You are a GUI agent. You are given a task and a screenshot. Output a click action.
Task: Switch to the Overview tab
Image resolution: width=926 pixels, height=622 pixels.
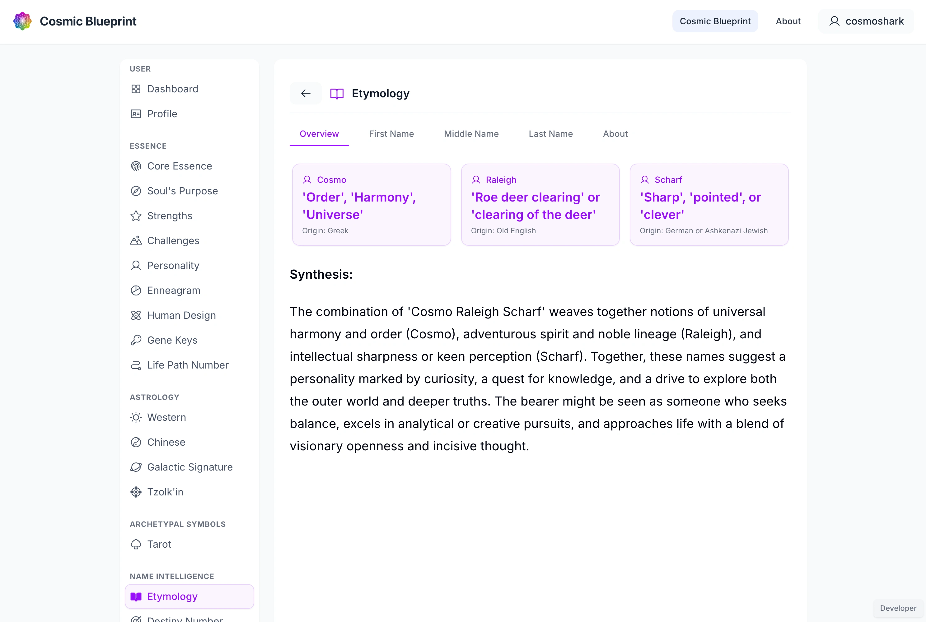(319, 134)
